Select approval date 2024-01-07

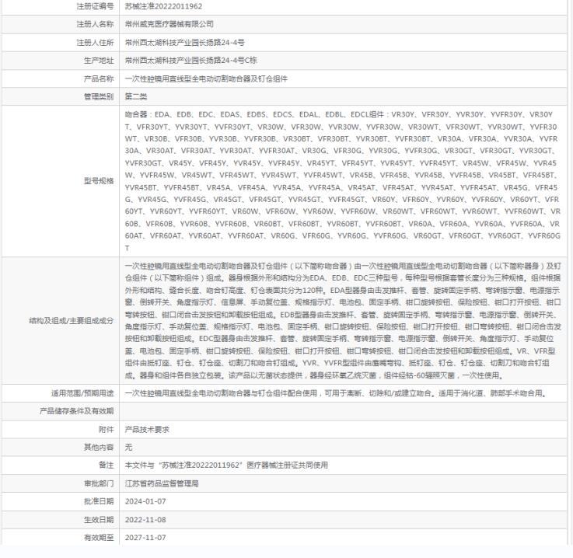point(145,501)
